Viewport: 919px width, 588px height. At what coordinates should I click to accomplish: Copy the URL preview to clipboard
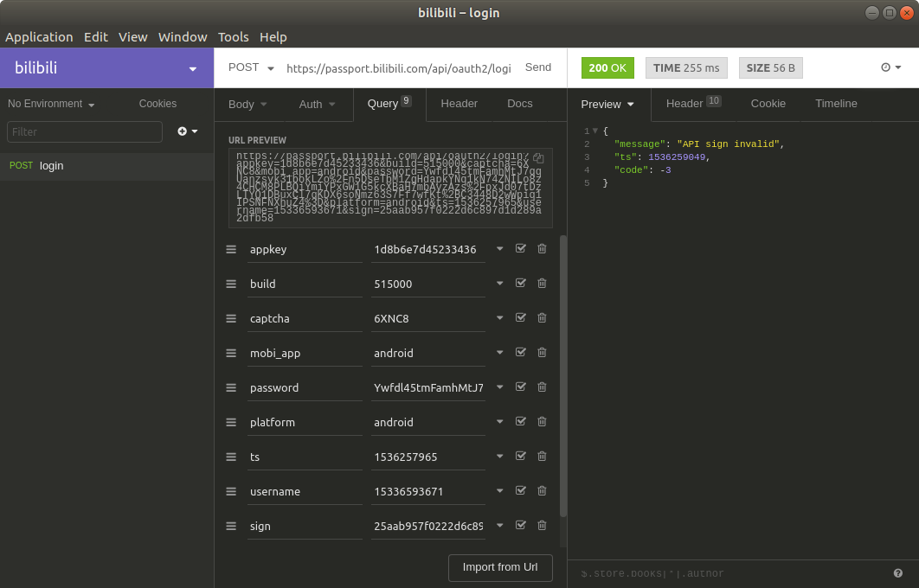(538, 159)
